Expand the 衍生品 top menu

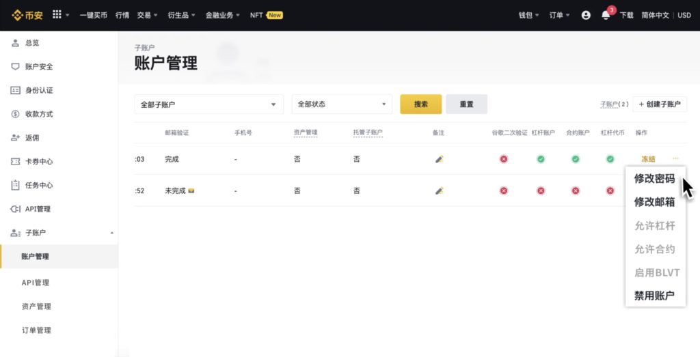[181, 15]
